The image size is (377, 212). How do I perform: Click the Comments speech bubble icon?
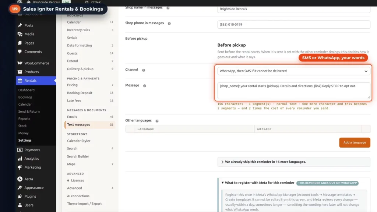20,52
